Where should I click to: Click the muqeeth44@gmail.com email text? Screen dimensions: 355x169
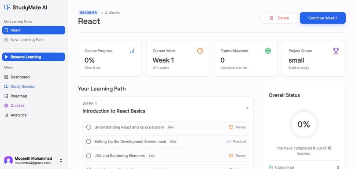tap(33, 163)
